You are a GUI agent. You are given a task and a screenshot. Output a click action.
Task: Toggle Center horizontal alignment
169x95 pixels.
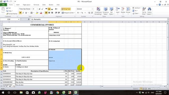coord(49,13)
